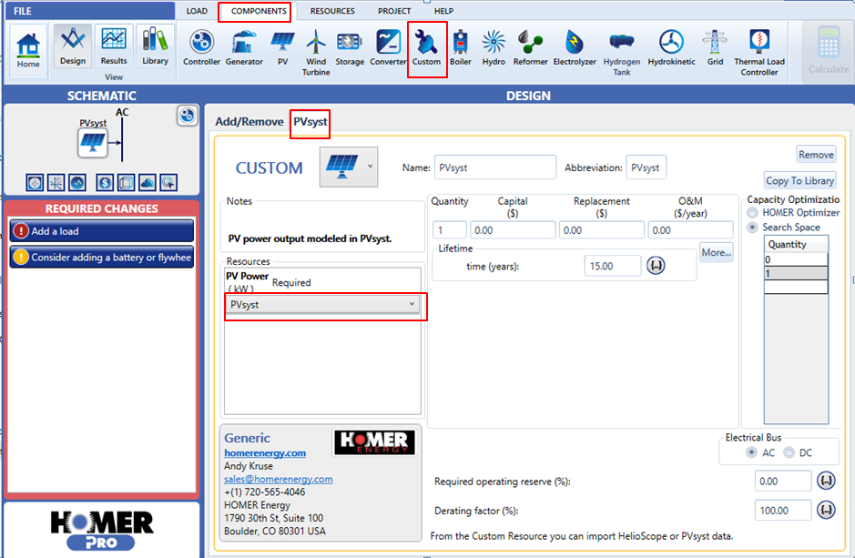855x558 pixels.
Task: Select the AC electrical bus option
Action: 751,452
